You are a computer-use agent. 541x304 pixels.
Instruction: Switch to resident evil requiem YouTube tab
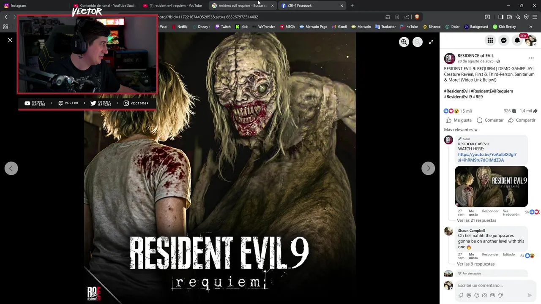pyautogui.click(x=172, y=5)
